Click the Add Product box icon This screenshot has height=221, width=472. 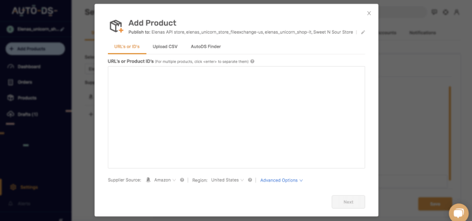(x=116, y=26)
